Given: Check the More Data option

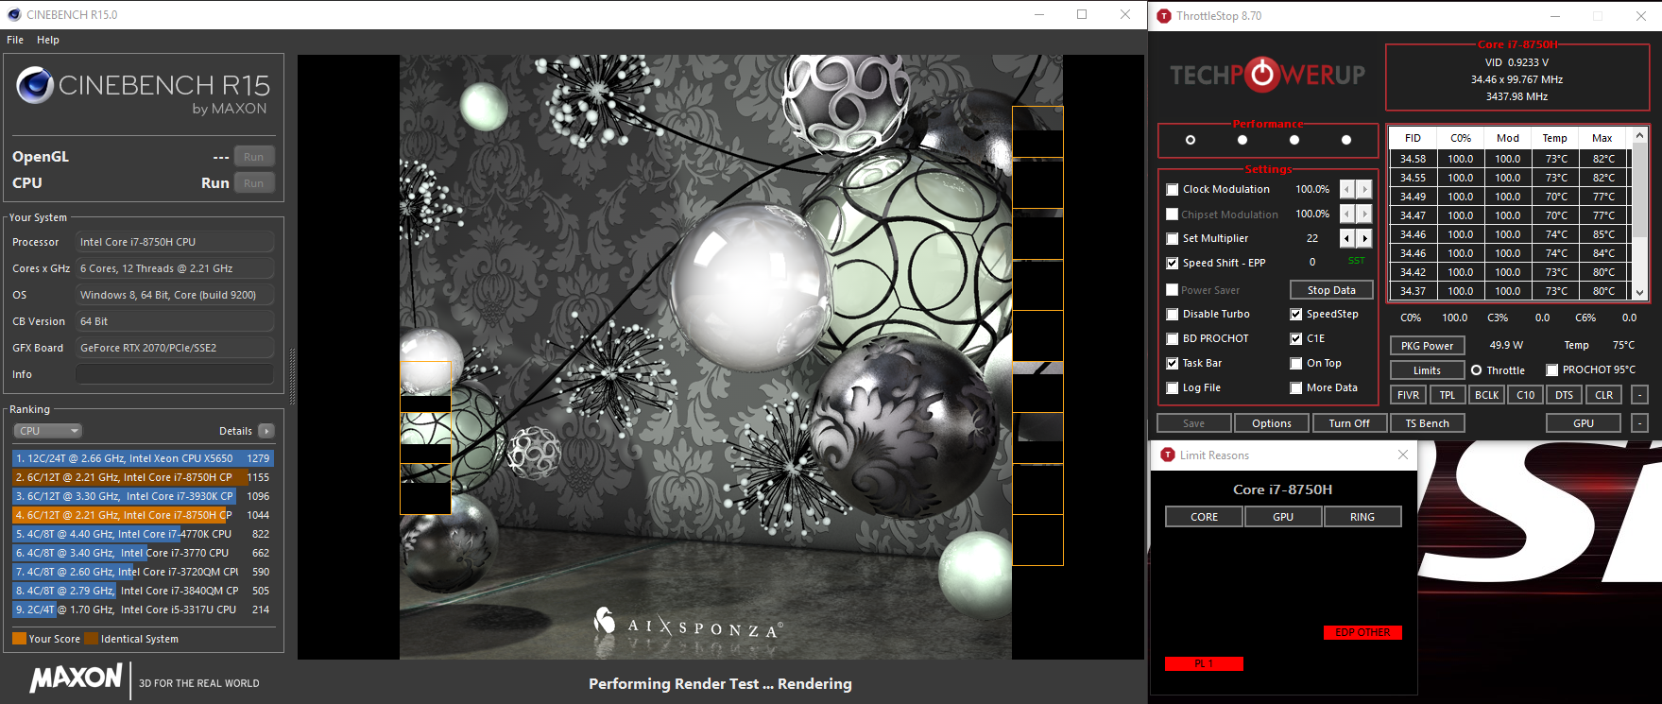Looking at the screenshot, I should pyautogui.click(x=1296, y=387).
